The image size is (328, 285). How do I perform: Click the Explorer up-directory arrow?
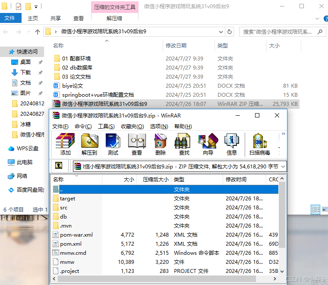(x=38, y=32)
